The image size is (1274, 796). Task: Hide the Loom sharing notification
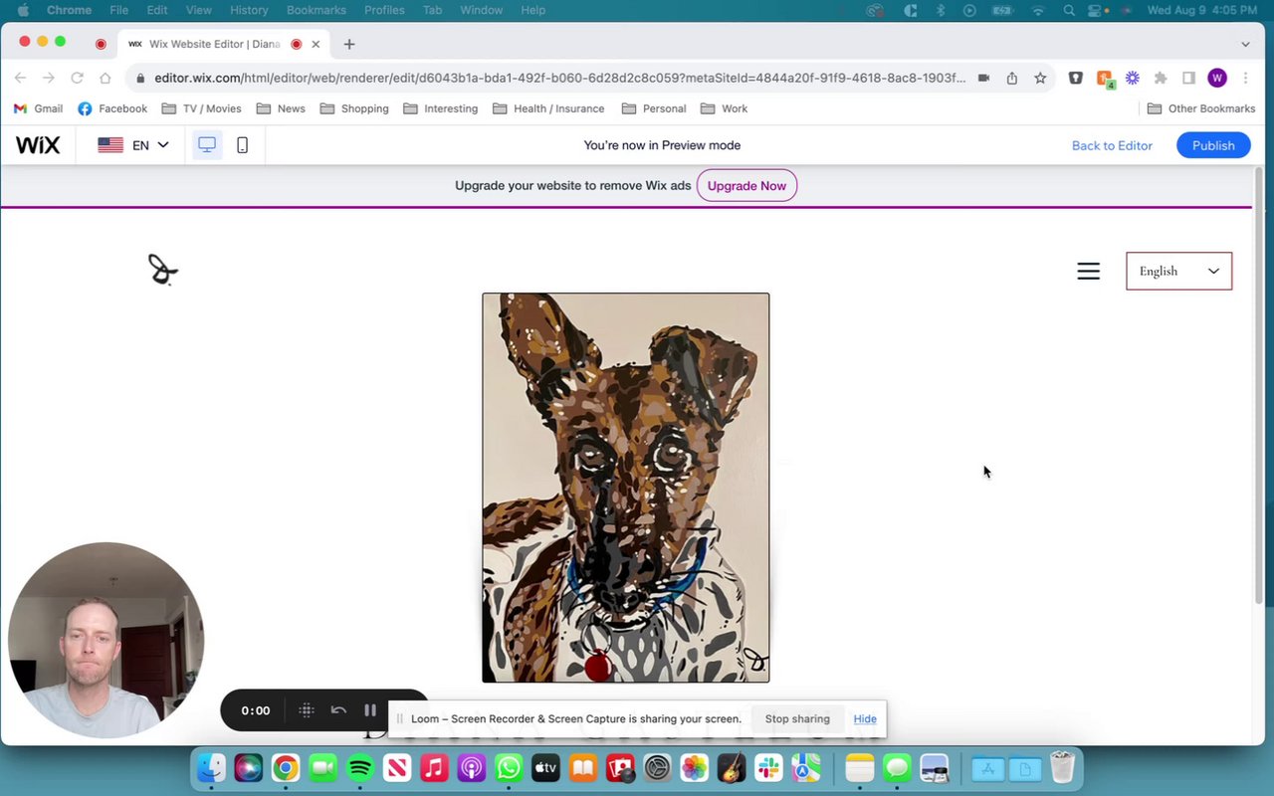(x=865, y=719)
